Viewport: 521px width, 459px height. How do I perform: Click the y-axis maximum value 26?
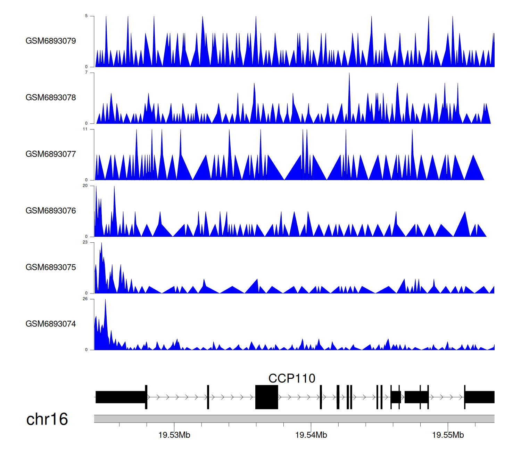85,299
